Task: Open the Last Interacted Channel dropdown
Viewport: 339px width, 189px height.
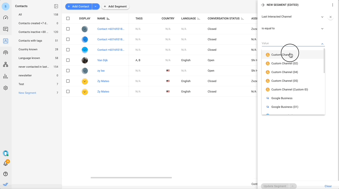Action: (x=293, y=17)
